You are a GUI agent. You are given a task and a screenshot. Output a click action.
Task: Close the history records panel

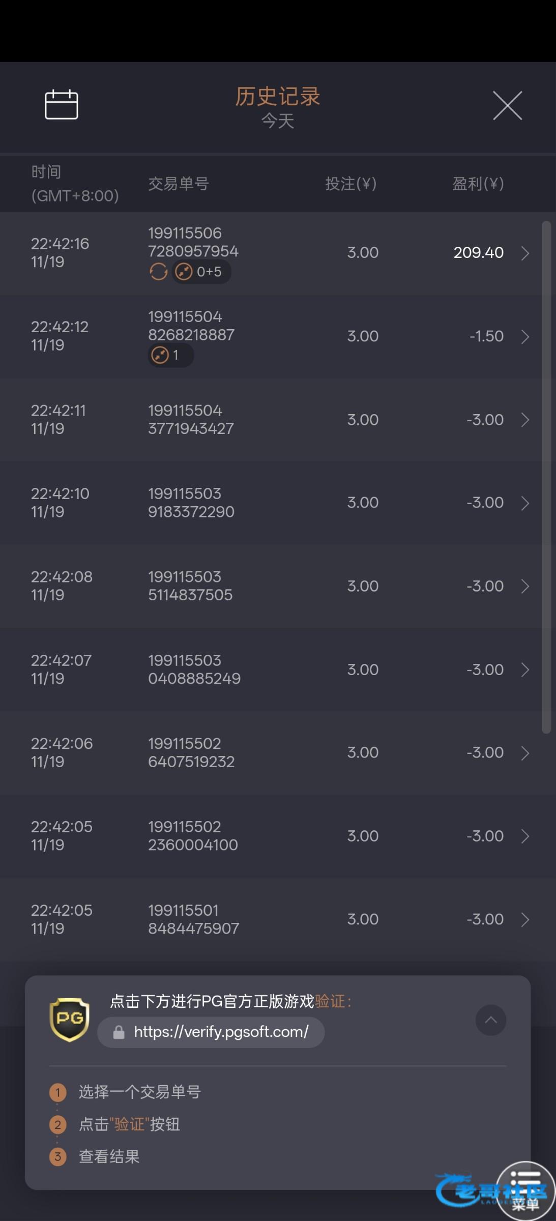pyautogui.click(x=507, y=106)
